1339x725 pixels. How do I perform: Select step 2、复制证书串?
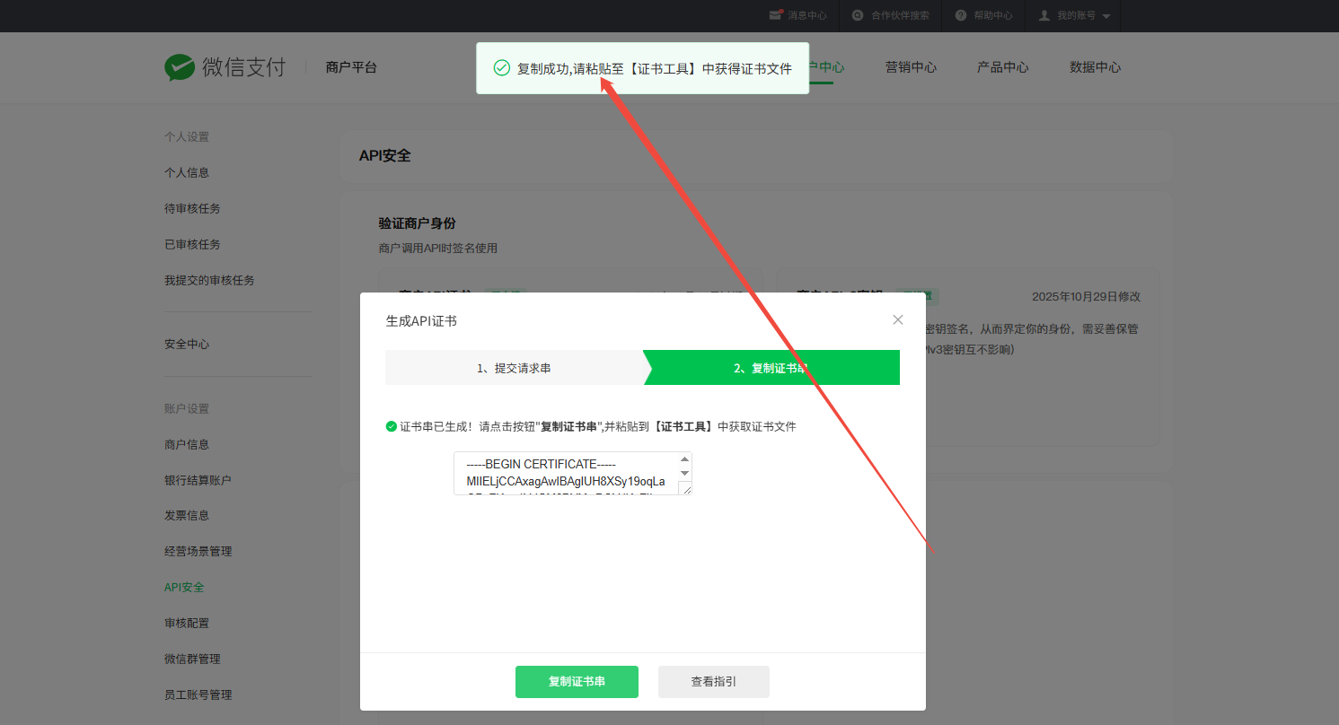coord(771,368)
